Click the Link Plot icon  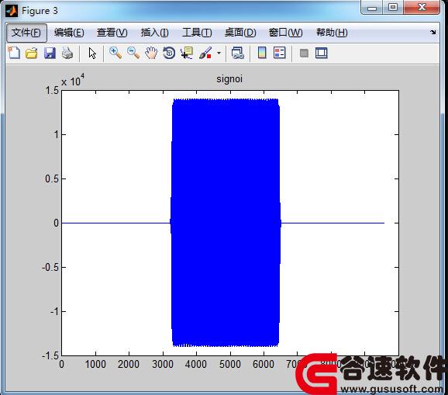pos(238,54)
